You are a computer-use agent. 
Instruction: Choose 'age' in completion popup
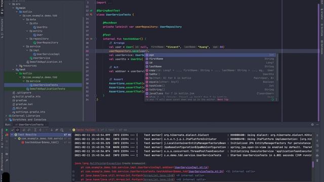click(x=211, y=55)
